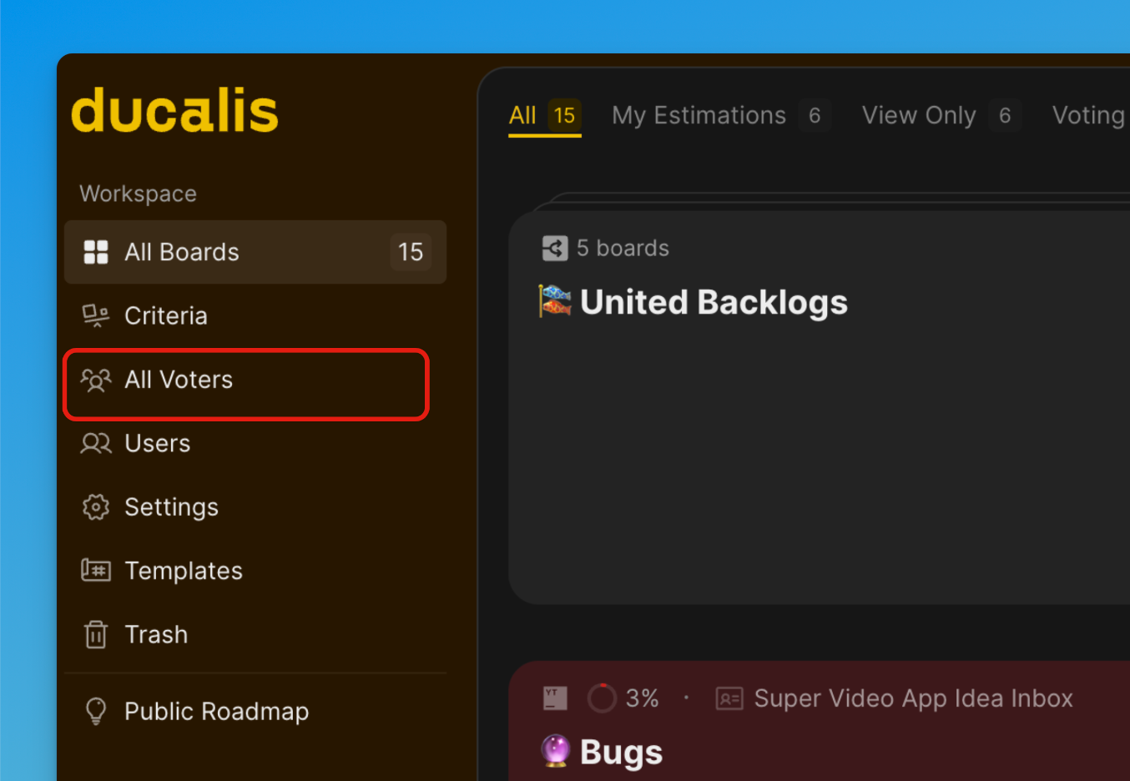Open the View Only tab
Image resolution: width=1130 pixels, height=781 pixels.
tap(919, 115)
